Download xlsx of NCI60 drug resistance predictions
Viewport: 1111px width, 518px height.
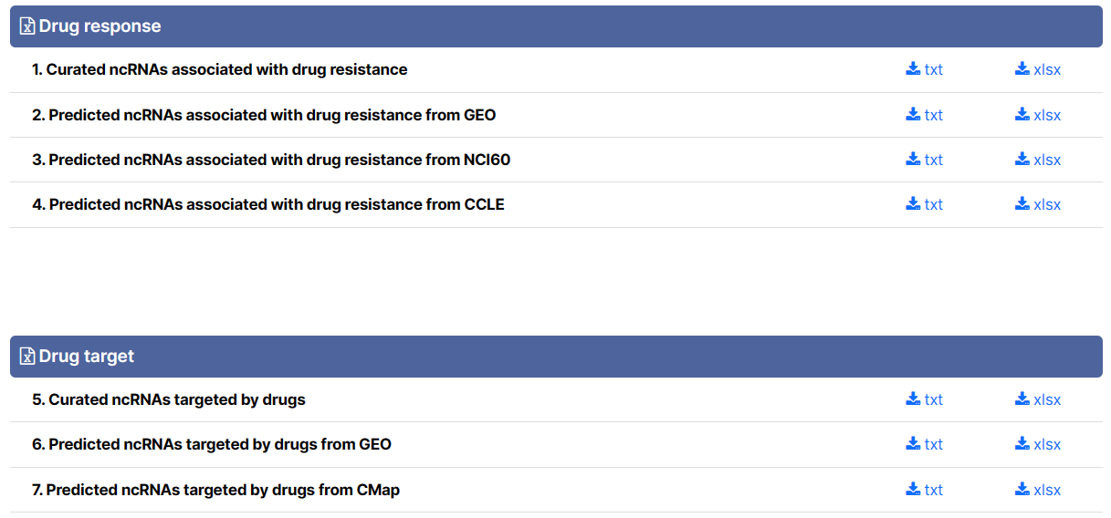point(1038,160)
